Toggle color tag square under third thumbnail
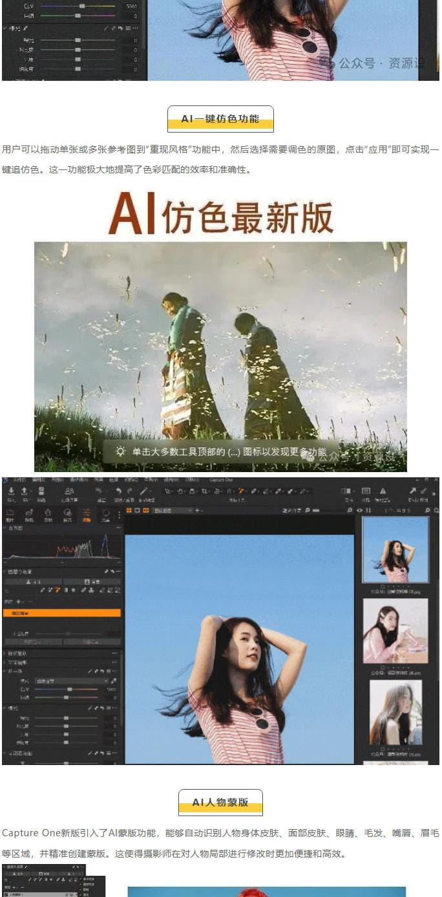This screenshot has width=442, height=897. (383, 748)
